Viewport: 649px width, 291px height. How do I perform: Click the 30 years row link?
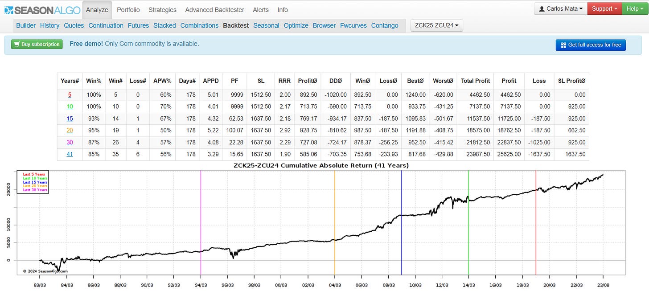click(x=70, y=143)
